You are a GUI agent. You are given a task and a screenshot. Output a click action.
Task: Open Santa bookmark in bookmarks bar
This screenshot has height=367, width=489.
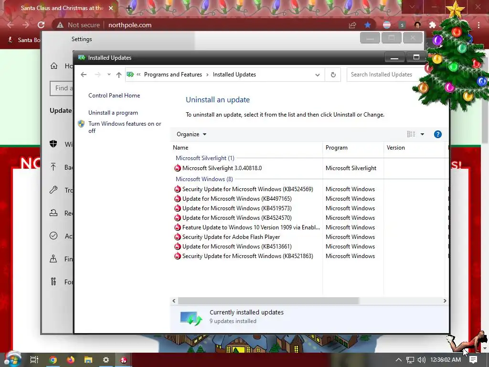(24, 40)
